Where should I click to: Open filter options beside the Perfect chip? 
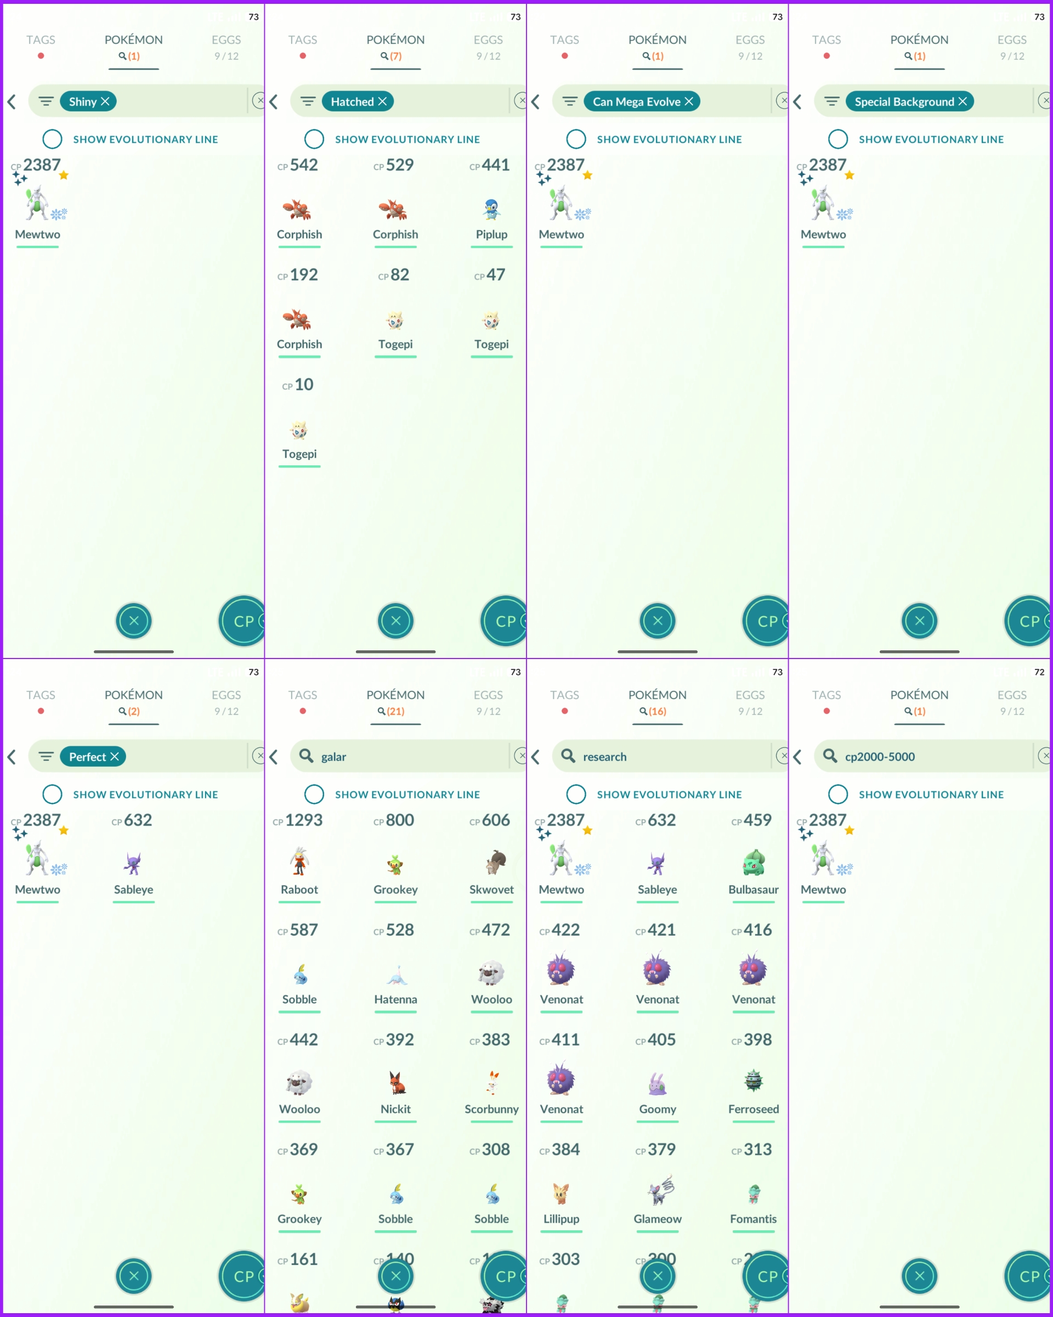[x=46, y=757]
